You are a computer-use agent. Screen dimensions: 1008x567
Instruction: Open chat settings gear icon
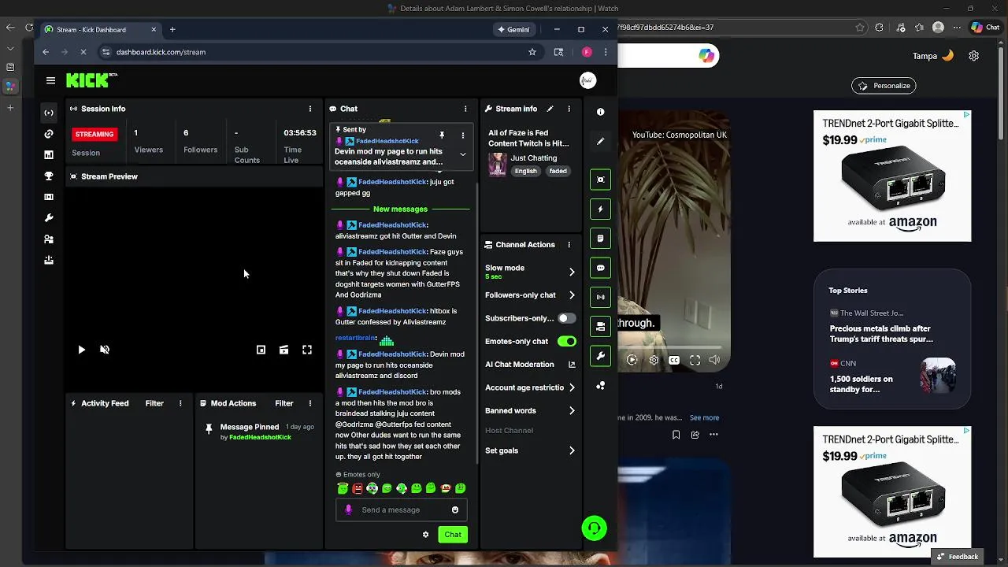tap(425, 535)
